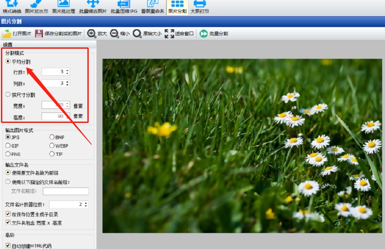Zoom in with the 放大 magnifier
Viewport: 385px width, 249px height.
click(97, 34)
